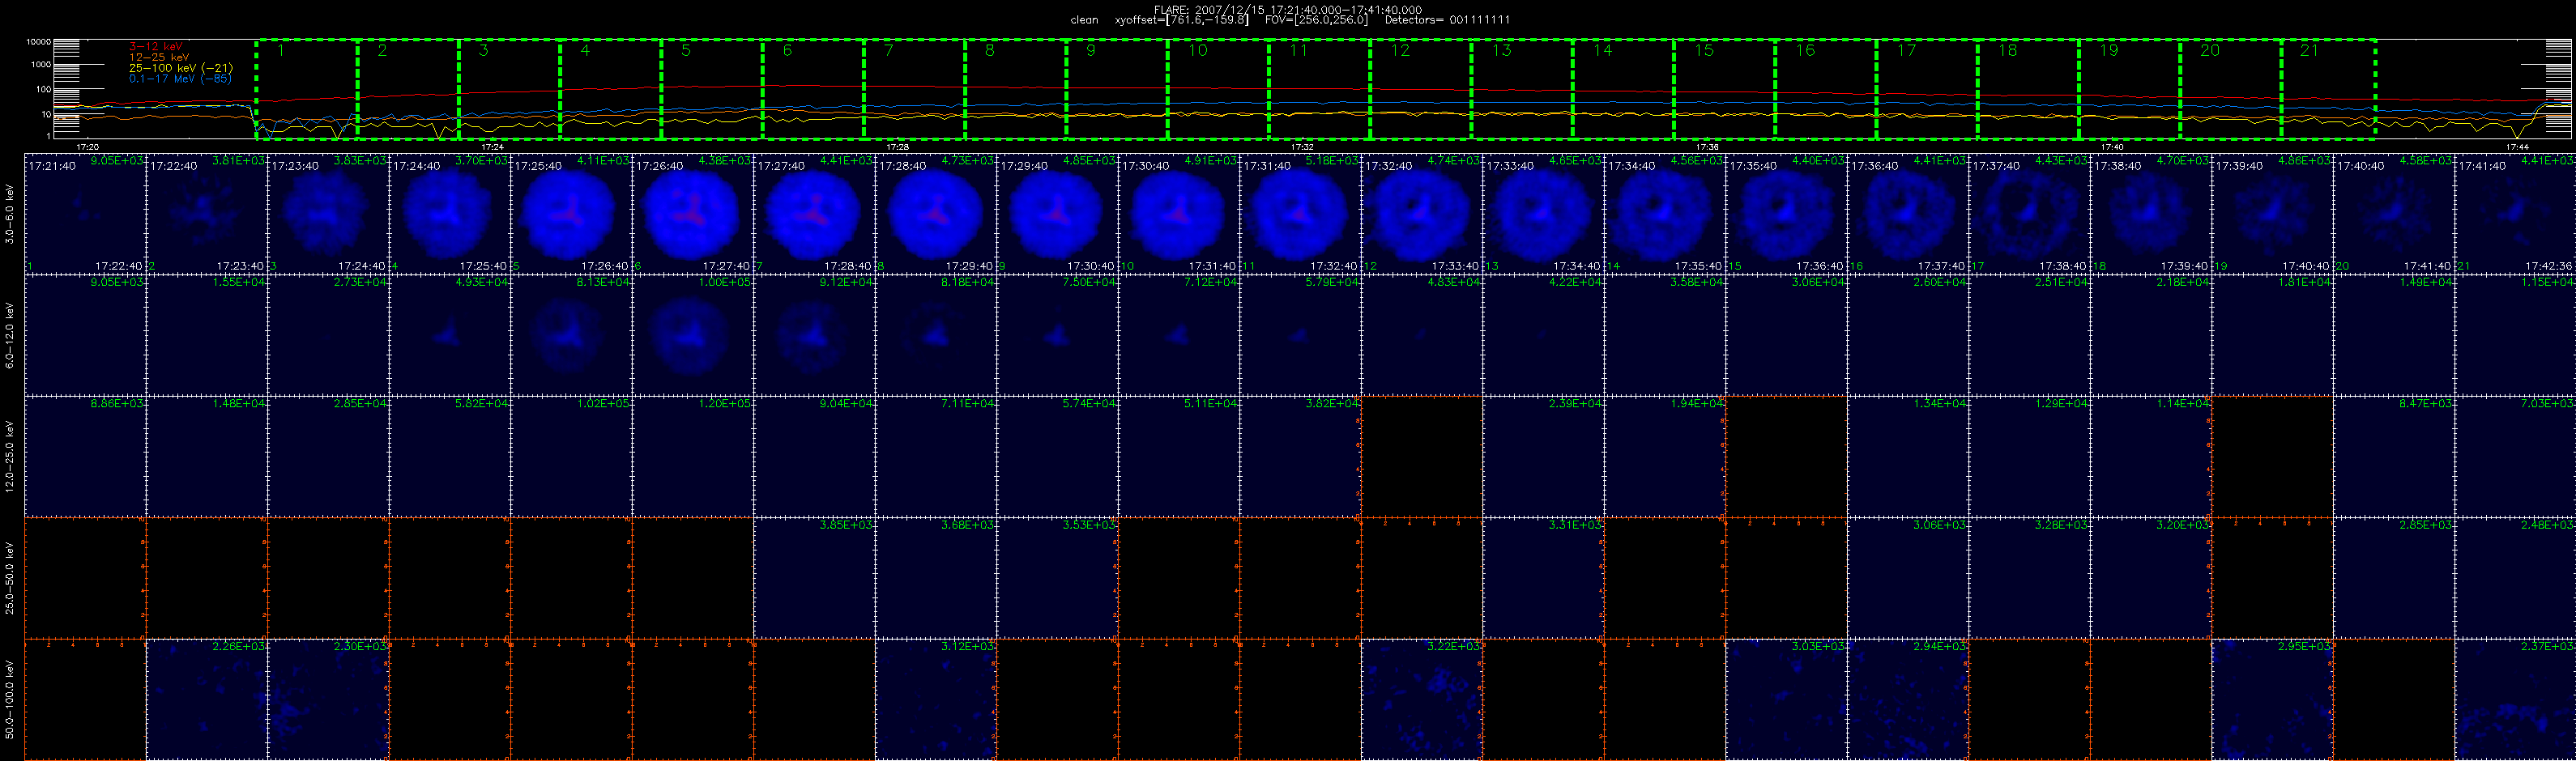
Task: Click the 25.0-50.0 keV row label
Action: click(10, 578)
